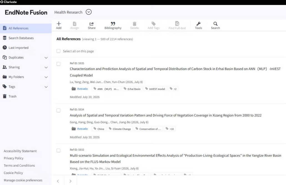286x185 pixels.
Task: Click the InVEST model tag chip
Action: point(155,89)
